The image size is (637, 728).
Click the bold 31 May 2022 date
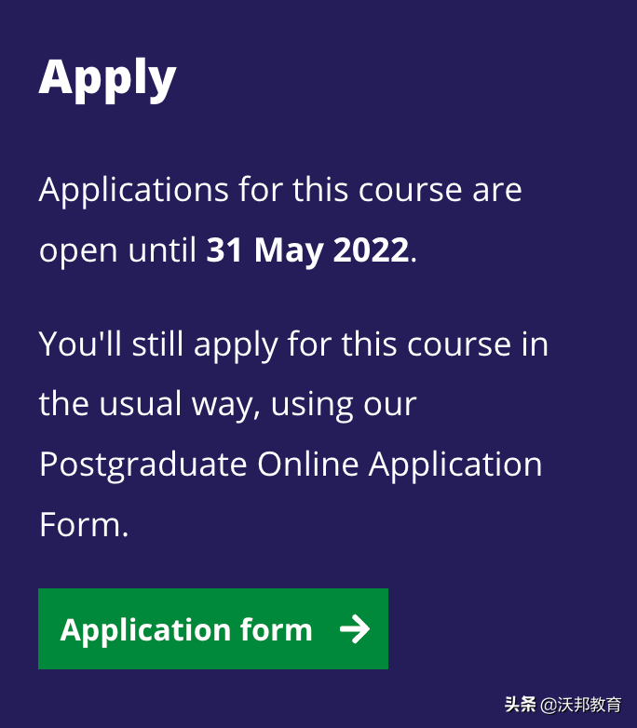pyautogui.click(x=307, y=250)
